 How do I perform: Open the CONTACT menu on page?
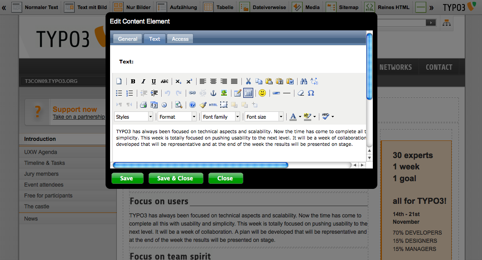(439, 67)
